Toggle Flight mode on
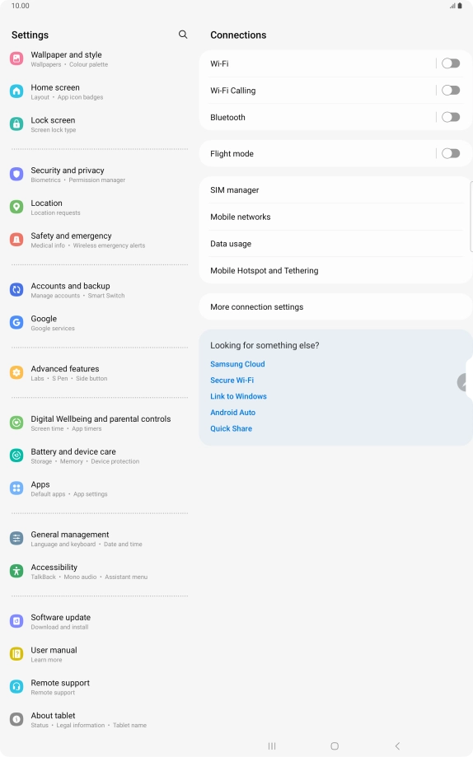 tap(451, 153)
